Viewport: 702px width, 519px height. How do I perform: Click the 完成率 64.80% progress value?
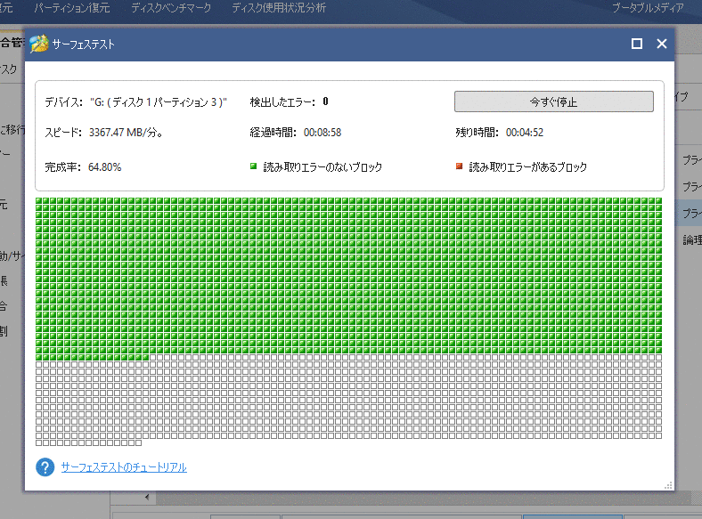pyautogui.click(x=104, y=166)
